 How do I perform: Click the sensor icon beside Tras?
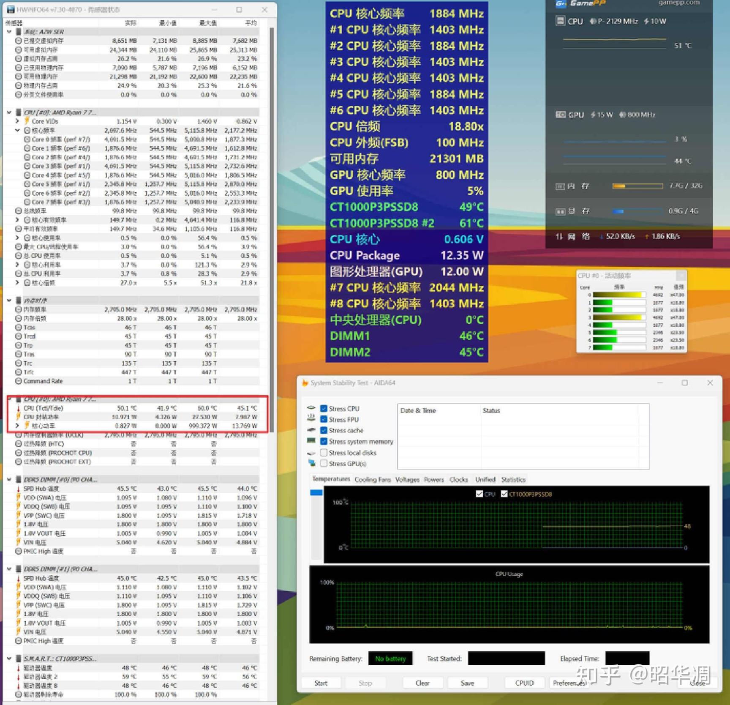click(19, 354)
